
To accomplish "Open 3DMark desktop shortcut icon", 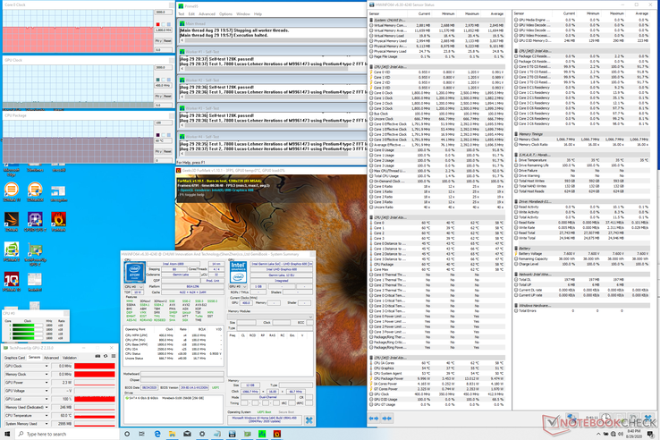I will [12, 222].
